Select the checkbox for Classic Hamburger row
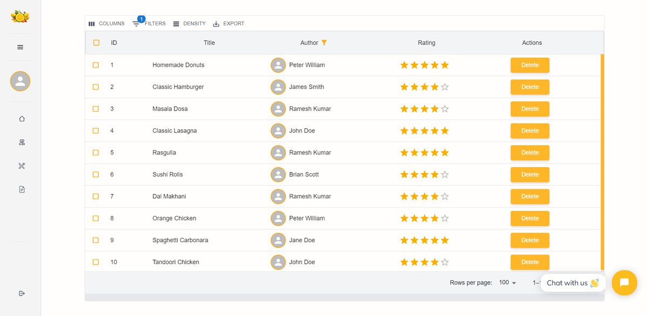The height and width of the screenshot is (316, 648). click(96, 87)
